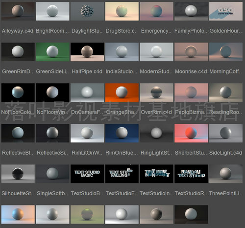Select the Random Text Studio thumbnail

tap(191, 174)
